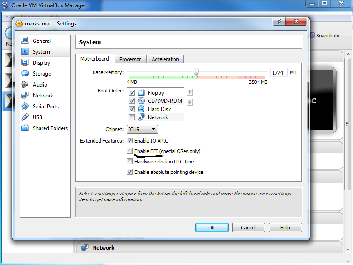Click the Settings dialog help question-mark button
This screenshot has height=265, width=353.
[x=279, y=21]
